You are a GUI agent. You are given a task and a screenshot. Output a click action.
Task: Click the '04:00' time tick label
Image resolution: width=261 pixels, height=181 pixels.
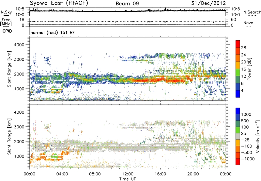[62, 174]
